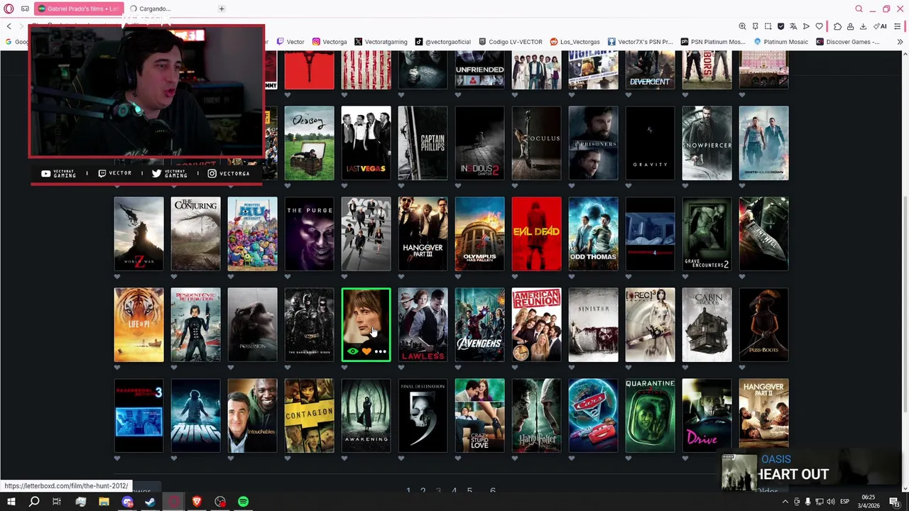Viewport: 909px width, 511px height.
Task: Open the Quarantine poster
Action: coord(650,416)
